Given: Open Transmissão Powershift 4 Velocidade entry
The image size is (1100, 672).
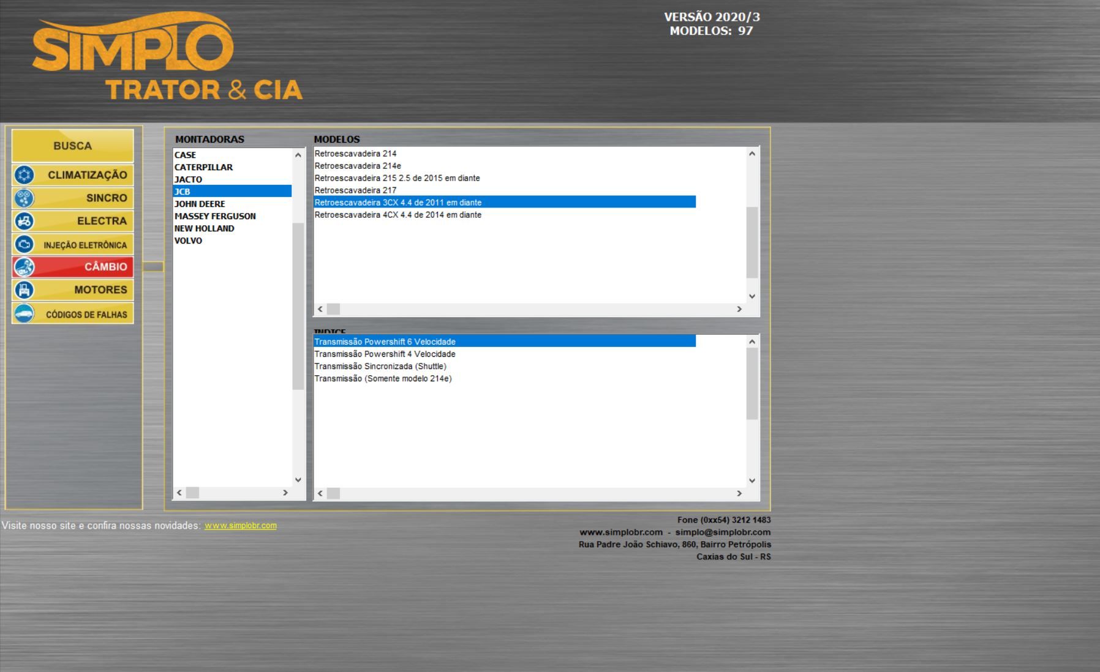Looking at the screenshot, I should pos(385,354).
